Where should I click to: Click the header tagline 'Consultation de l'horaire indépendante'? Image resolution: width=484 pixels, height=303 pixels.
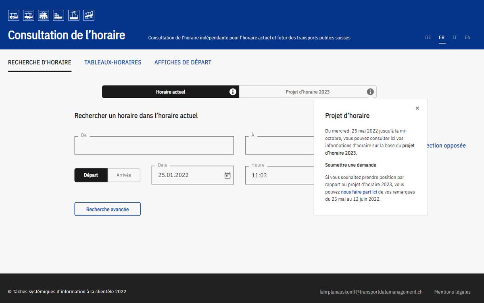coord(249,38)
